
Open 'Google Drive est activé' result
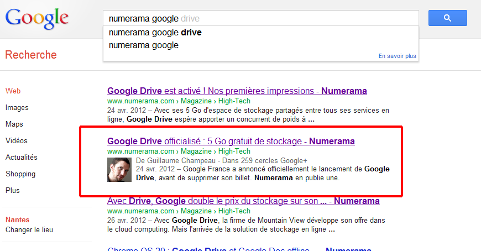[237, 91]
